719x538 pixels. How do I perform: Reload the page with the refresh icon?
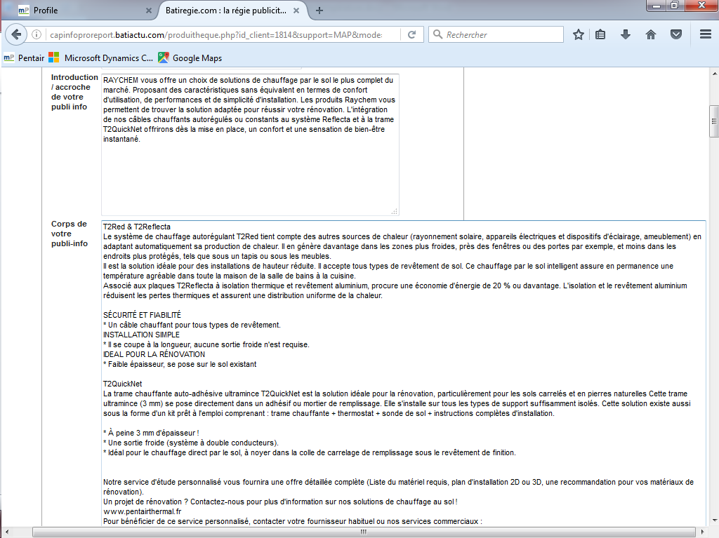[411, 34]
